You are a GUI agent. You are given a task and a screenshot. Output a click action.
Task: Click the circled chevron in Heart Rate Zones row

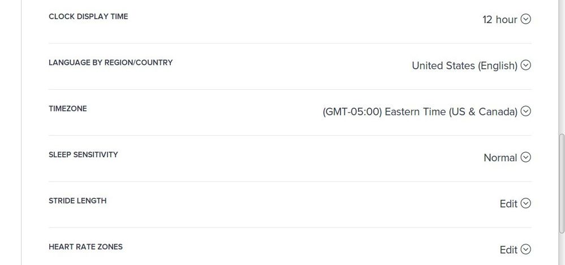pyautogui.click(x=526, y=249)
